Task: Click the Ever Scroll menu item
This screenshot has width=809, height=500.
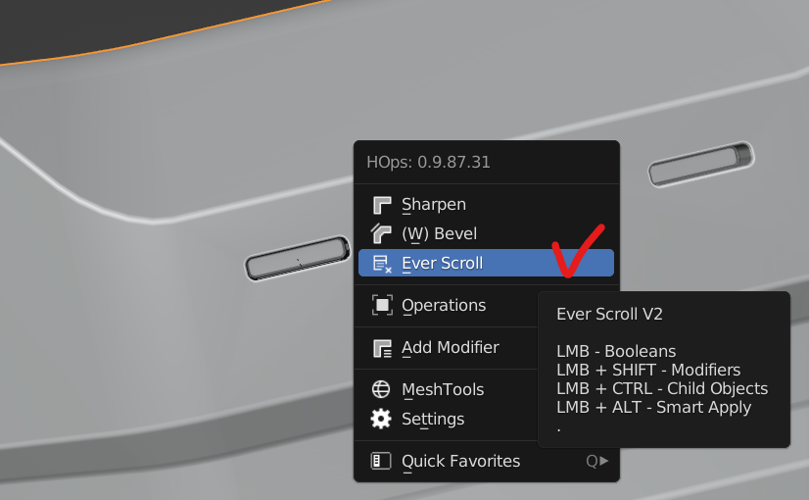Action: click(x=486, y=263)
